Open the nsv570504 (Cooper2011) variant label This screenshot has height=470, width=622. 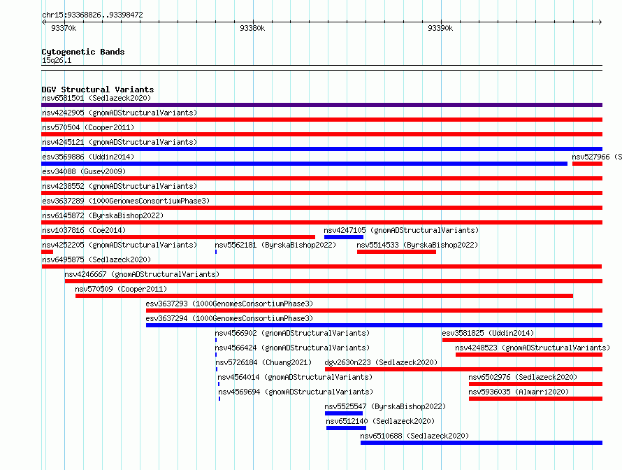point(88,127)
